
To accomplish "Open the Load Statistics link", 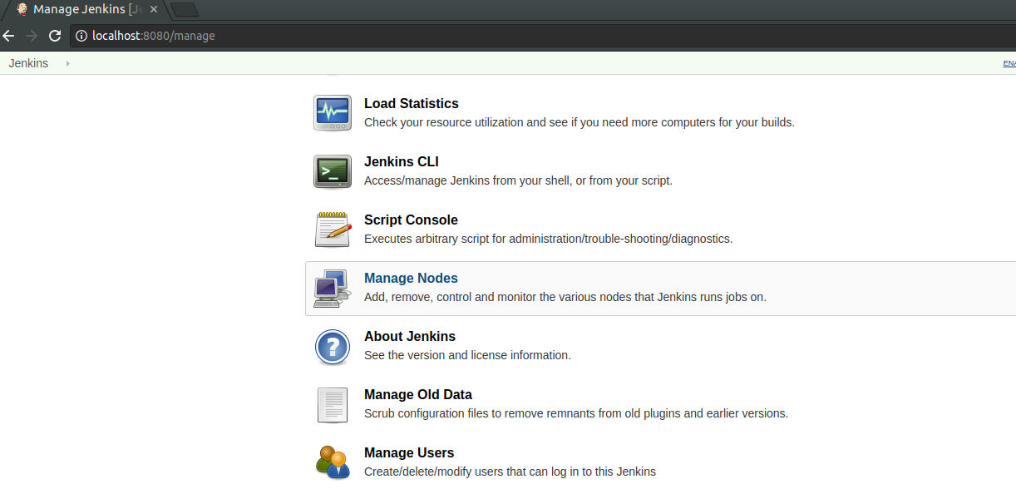I will coord(412,104).
